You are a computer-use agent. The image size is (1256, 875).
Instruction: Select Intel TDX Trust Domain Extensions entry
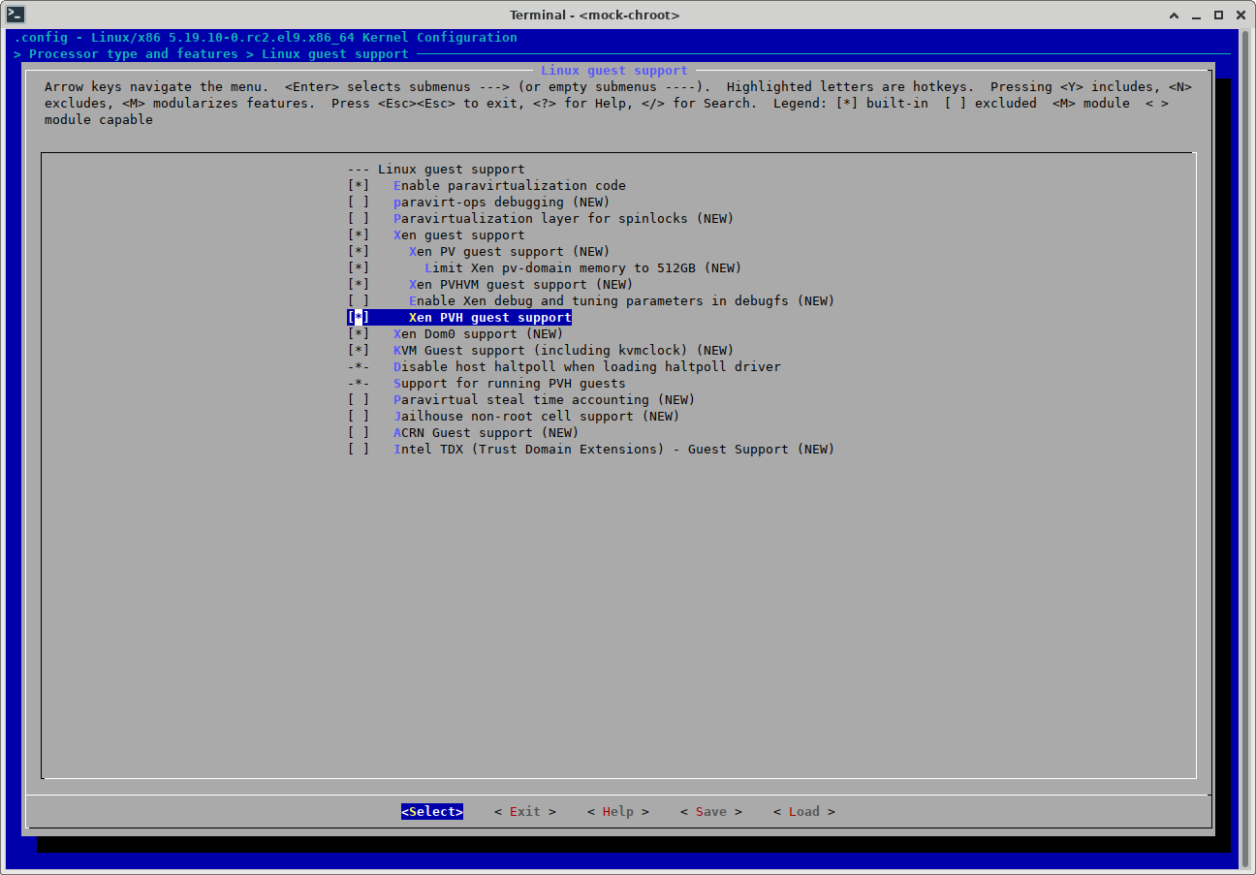[614, 449]
